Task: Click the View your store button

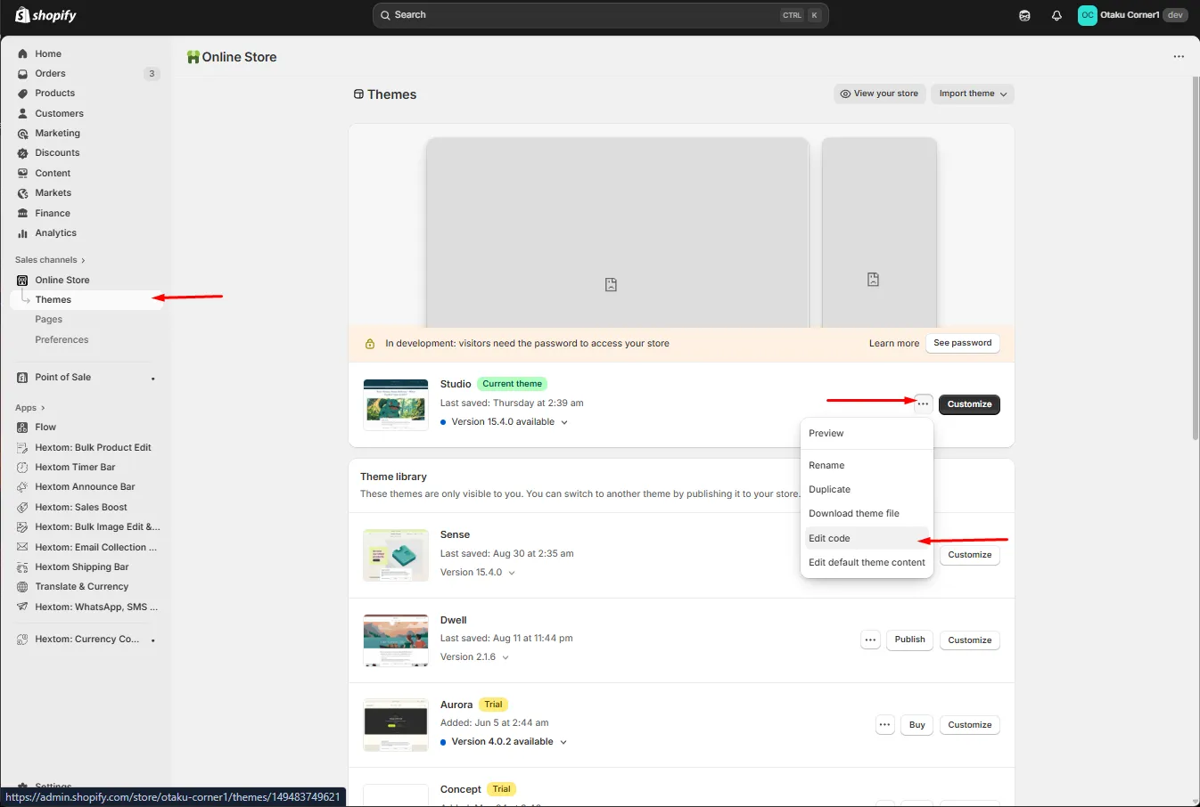Action: (x=879, y=94)
